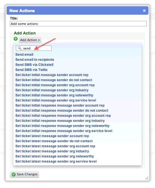Screen dimensions: 155x188
Task: Select initial response message sender do not contact
Action: click(x=62, y=111)
